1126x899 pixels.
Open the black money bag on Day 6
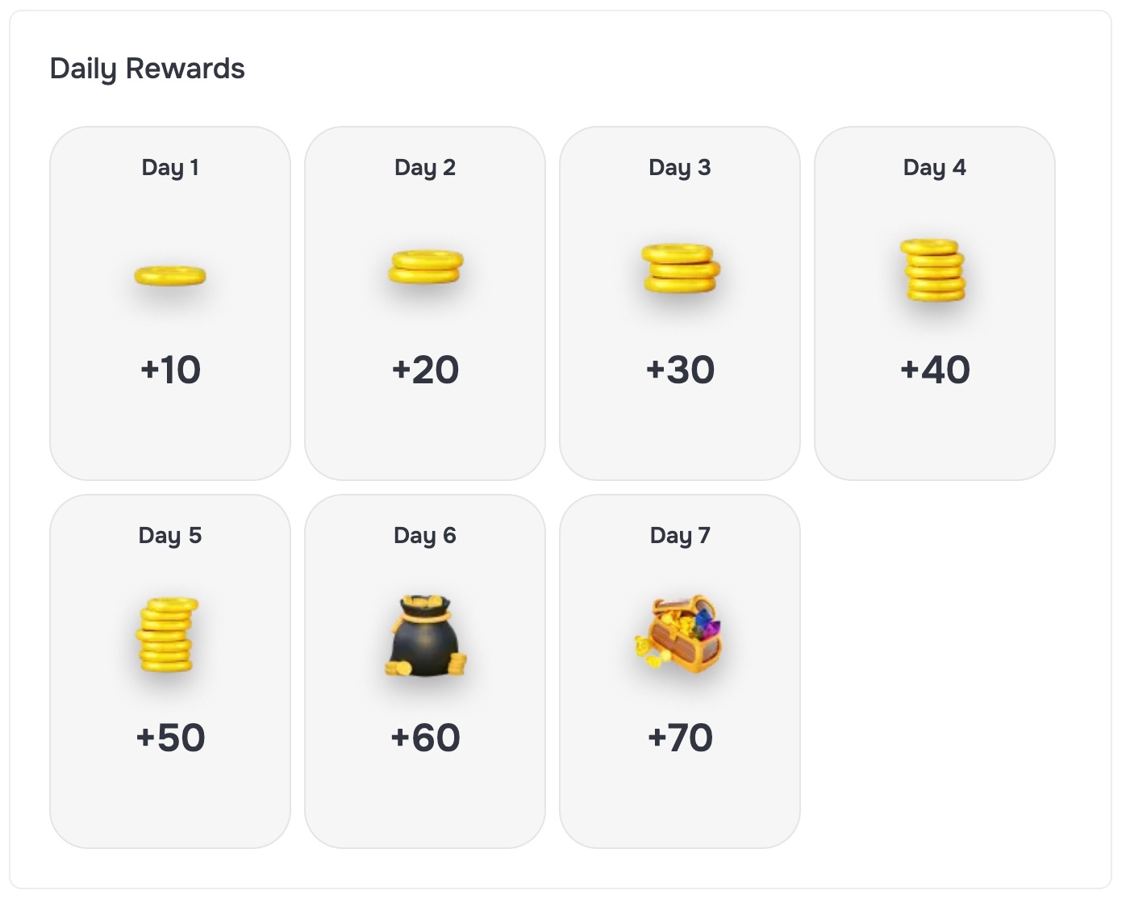[426, 637]
